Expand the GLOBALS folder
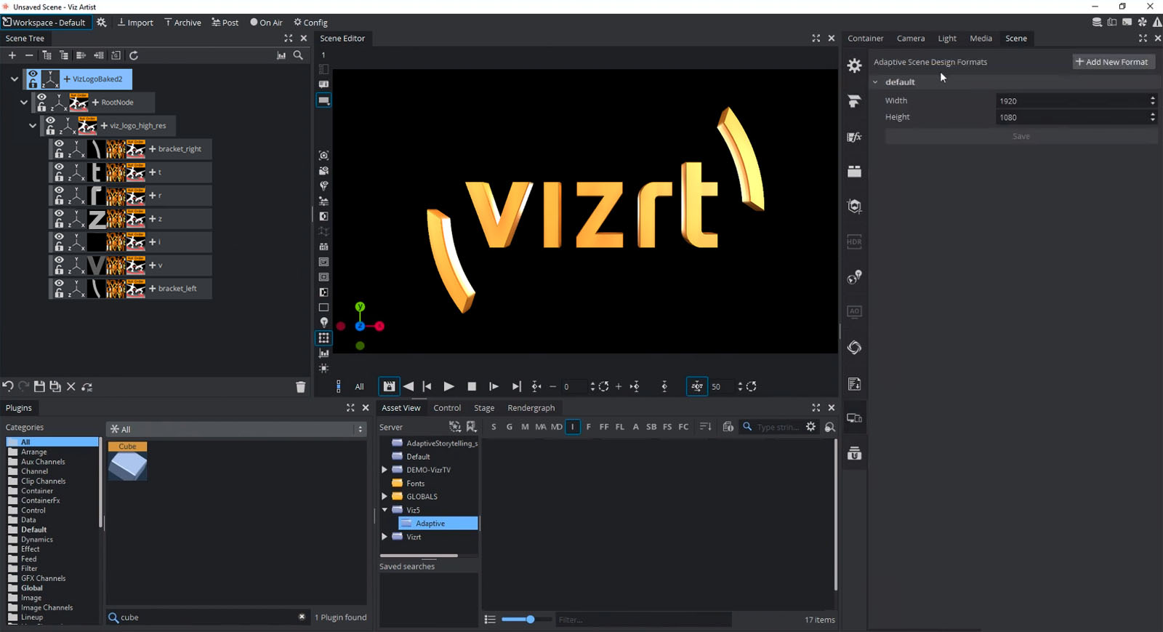 click(385, 497)
